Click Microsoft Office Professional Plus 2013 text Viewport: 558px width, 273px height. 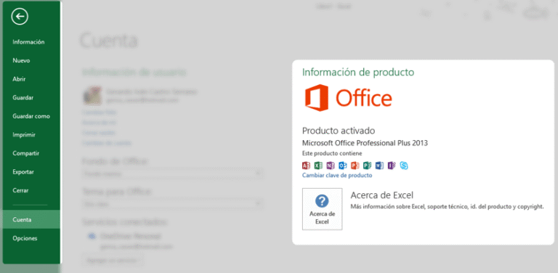tap(365, 143)
